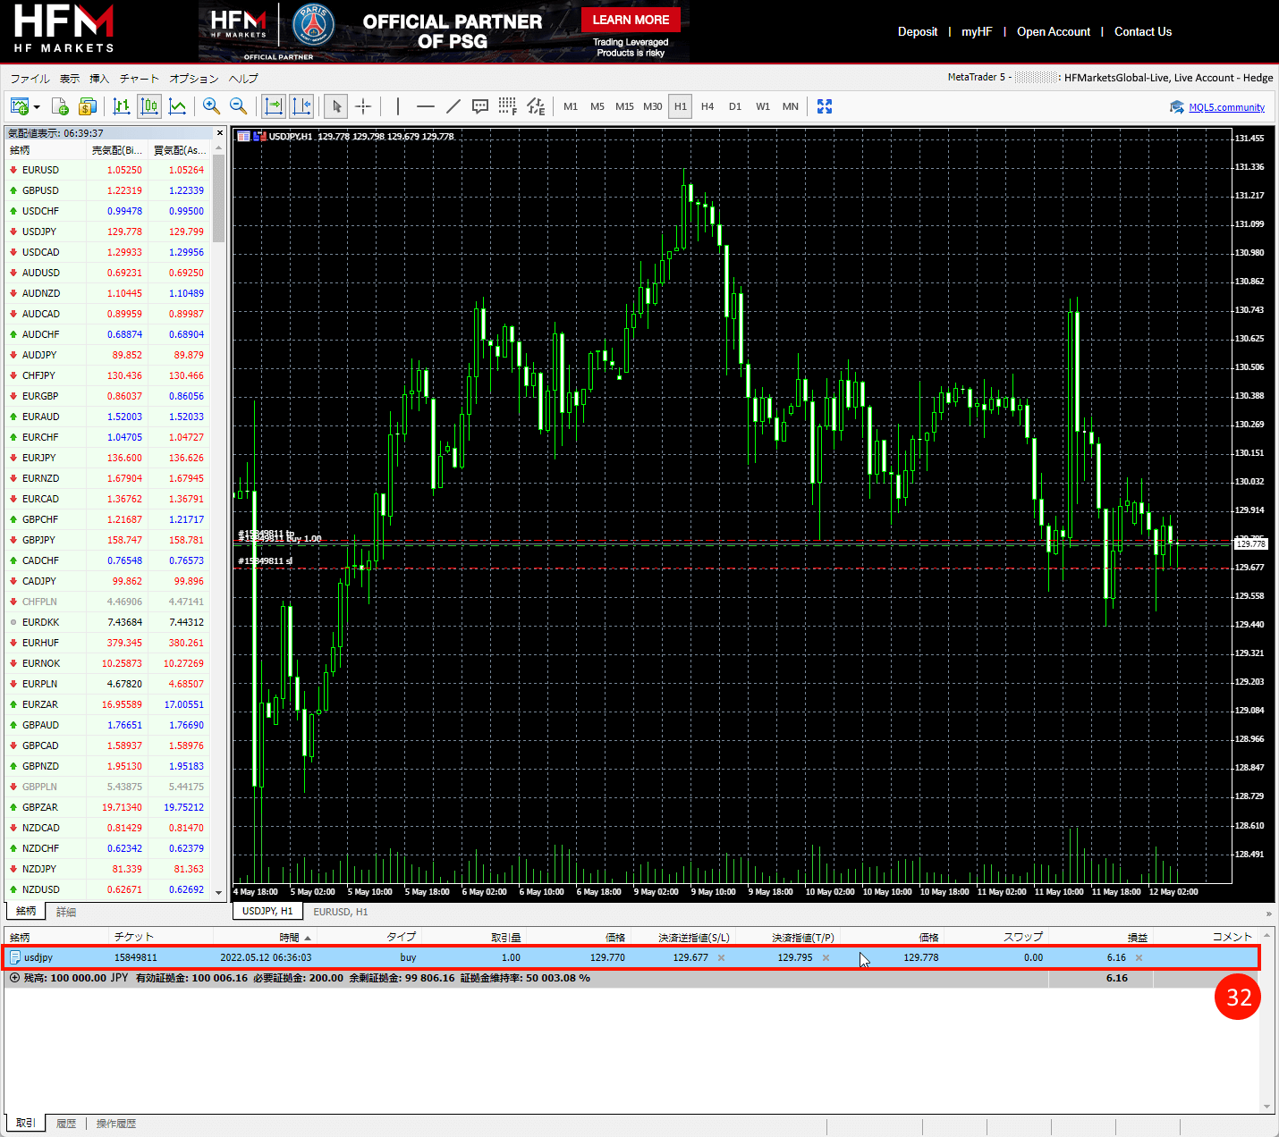Sort trades by the 時間 column header
The width and height of the screenshot is (1279, 1137).
[289, 937]
